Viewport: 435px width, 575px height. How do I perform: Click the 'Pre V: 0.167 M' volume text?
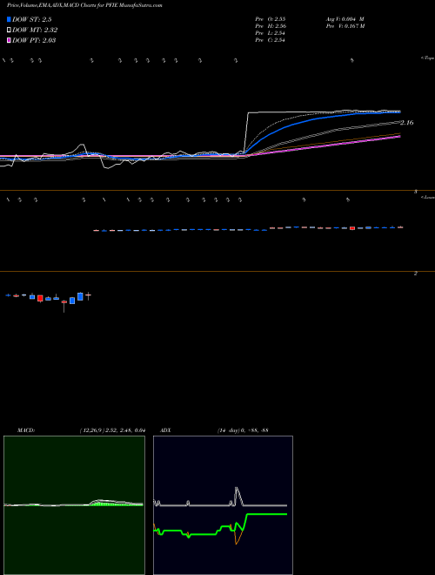point(345,25)
